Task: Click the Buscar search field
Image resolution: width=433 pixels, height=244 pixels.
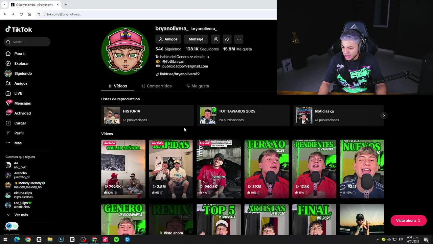Action: point(27,42)
